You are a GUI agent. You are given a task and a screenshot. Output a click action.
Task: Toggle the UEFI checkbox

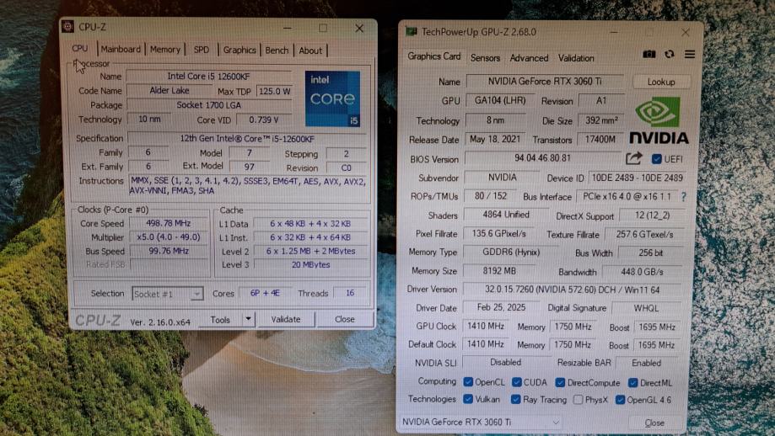click(x=656, y=159)
